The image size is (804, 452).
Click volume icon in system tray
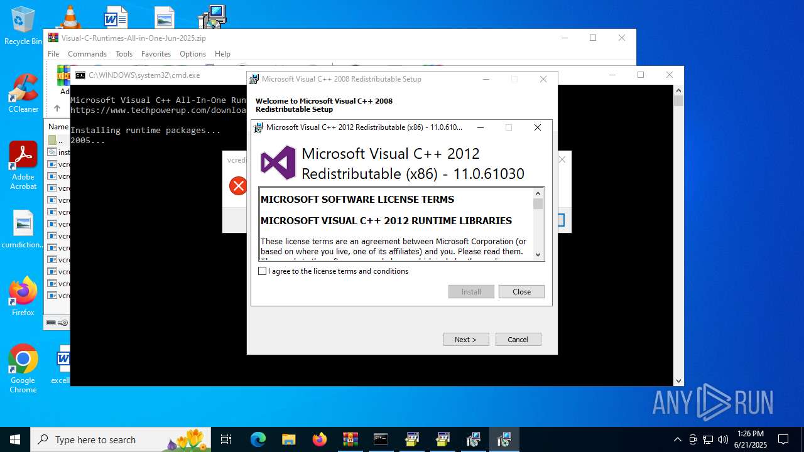[723, 439]
